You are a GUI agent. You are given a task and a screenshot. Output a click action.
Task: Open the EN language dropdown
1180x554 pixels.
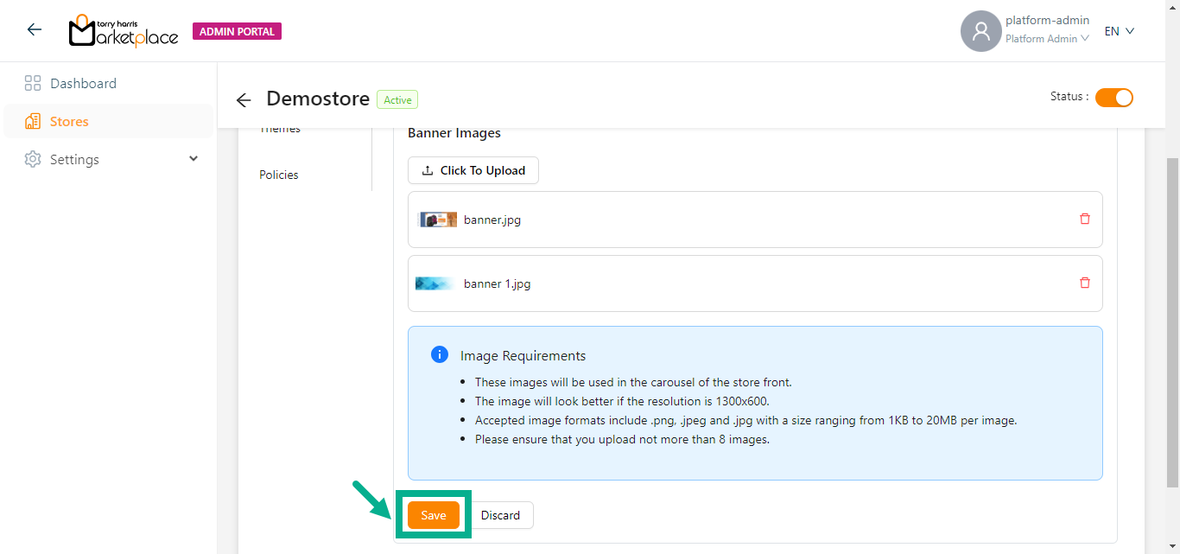point(1120,31)
